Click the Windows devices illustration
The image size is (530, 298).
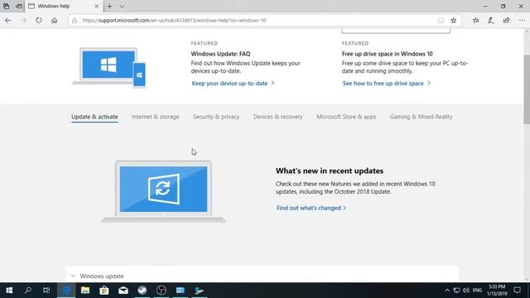pyautogui.click(x=109, y=68)
